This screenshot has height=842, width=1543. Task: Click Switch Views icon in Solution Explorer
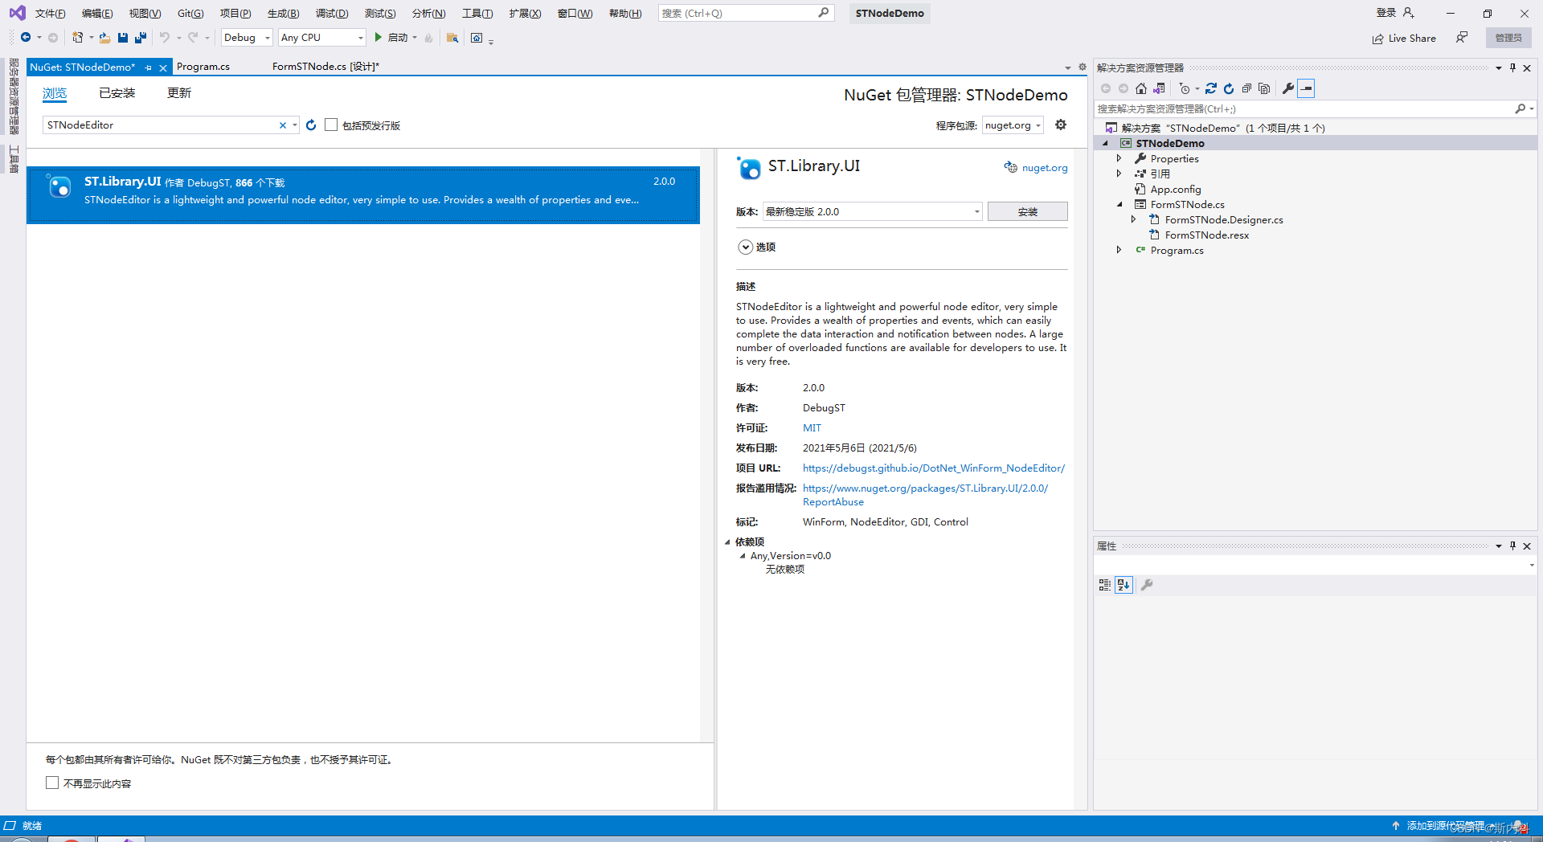pos(1159,88)
